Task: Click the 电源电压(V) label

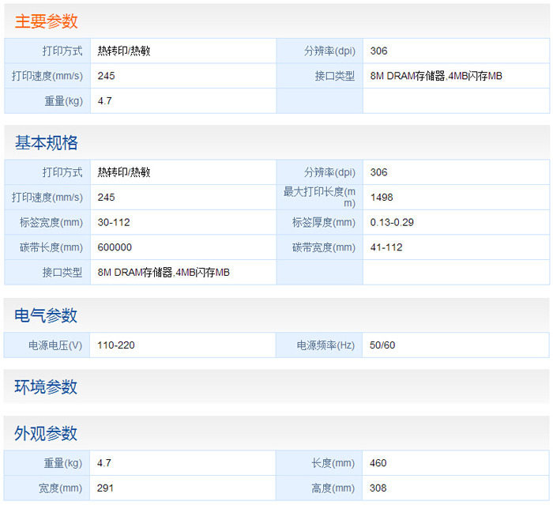Action: (55, 345)
